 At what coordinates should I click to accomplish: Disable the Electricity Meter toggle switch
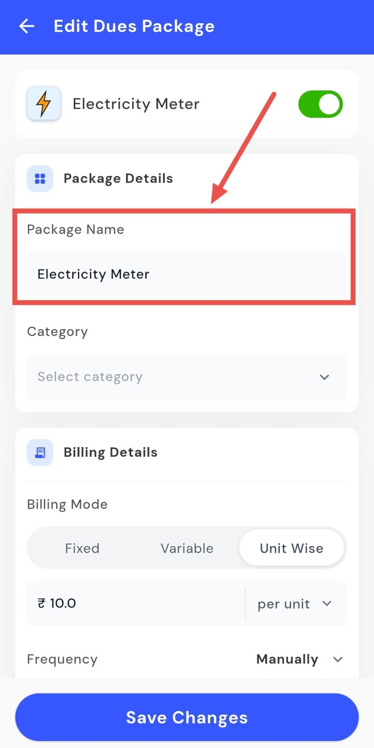click(x=320, y=104)
